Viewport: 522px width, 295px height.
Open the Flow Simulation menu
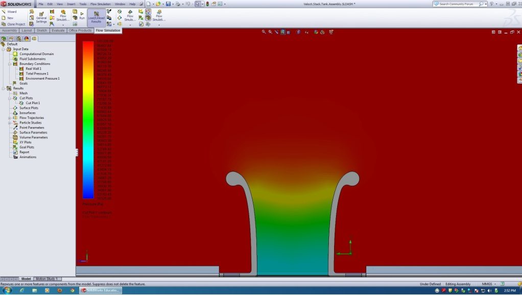(x=101, y=4)
